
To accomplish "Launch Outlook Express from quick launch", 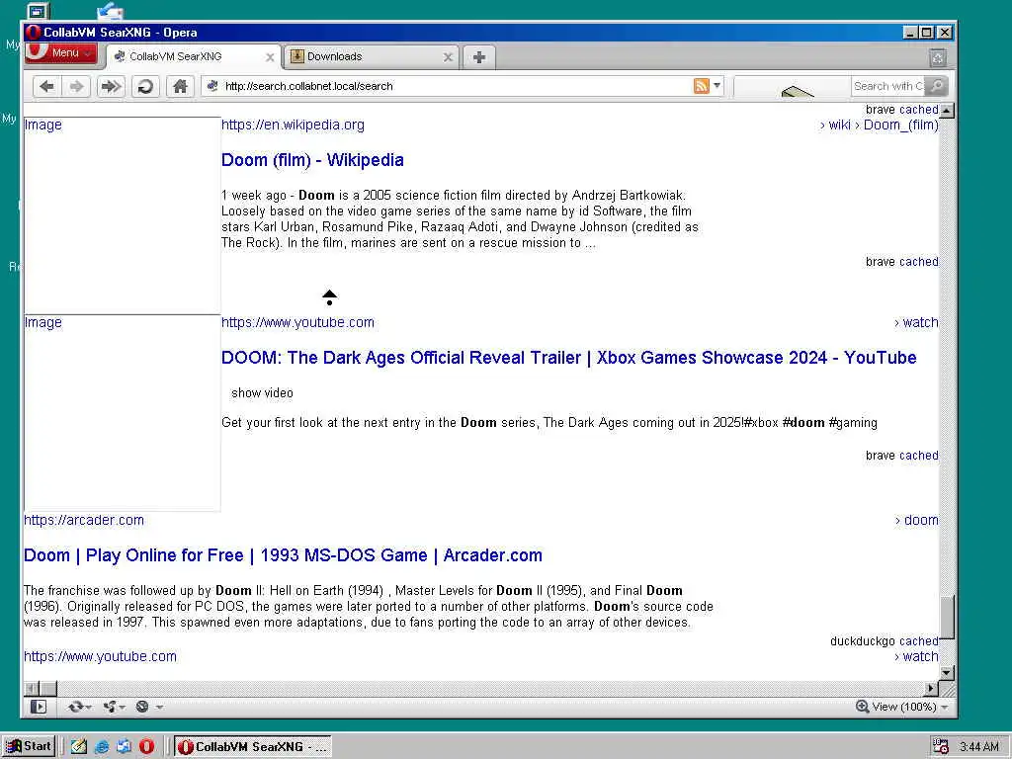I will click(x=124, y=747).
